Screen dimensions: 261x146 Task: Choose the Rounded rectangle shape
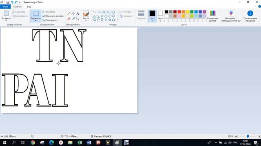pos(110,12)
